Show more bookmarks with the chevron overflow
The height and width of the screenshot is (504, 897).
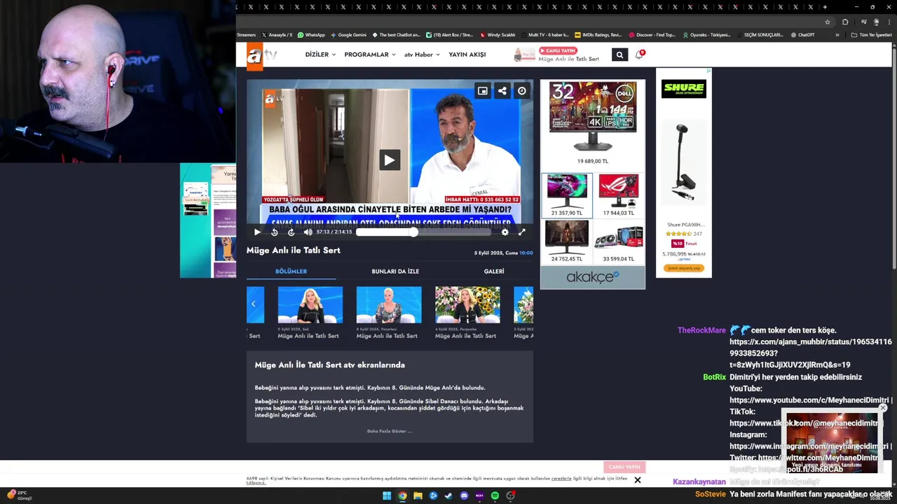pos(837,35)
